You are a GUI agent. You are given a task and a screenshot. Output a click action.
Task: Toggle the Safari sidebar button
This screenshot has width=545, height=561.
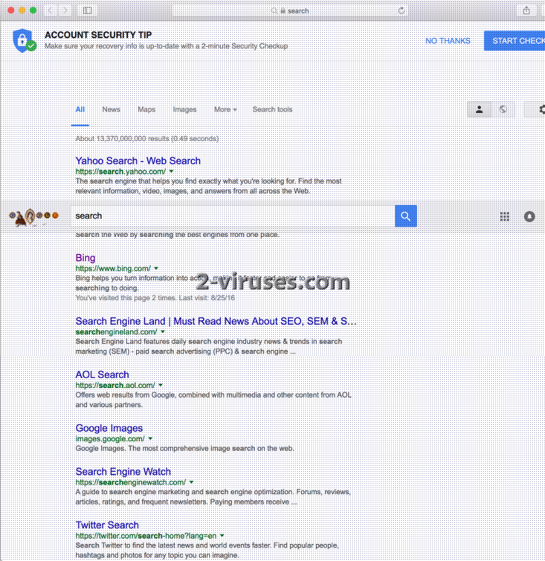[87, 11]
